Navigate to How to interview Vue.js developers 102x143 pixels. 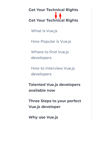pyautogui.click(x=53, y=71)
